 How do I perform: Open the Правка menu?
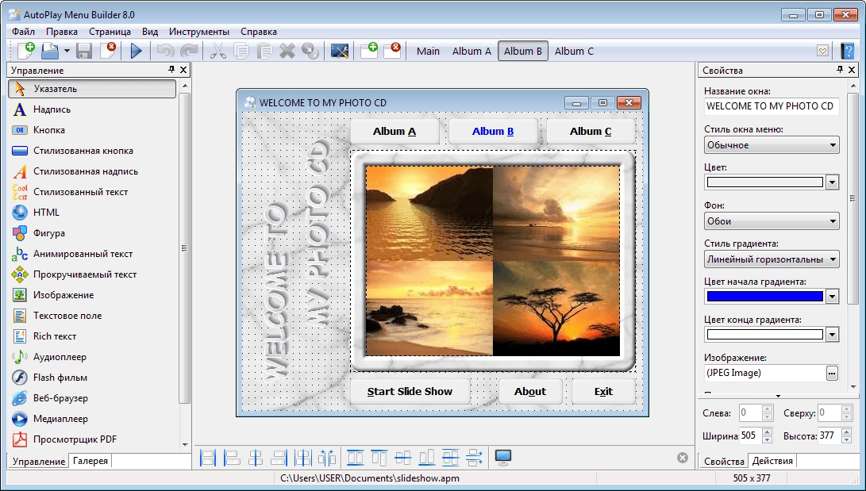pyautogui.click(x=62, y=32)
